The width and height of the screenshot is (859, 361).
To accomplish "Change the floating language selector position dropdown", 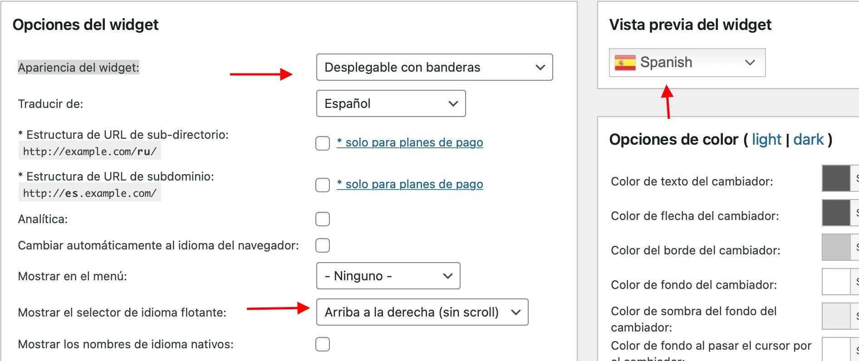I will click(422, 312).
